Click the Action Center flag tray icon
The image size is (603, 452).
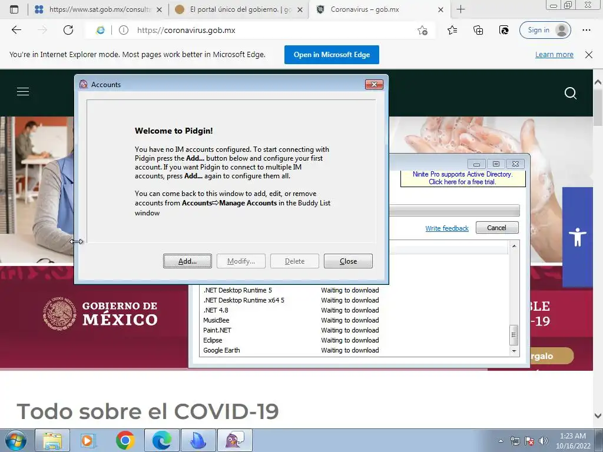pos(529,441)
